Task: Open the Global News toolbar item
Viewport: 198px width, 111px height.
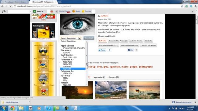Action: (x=63, y=11)
